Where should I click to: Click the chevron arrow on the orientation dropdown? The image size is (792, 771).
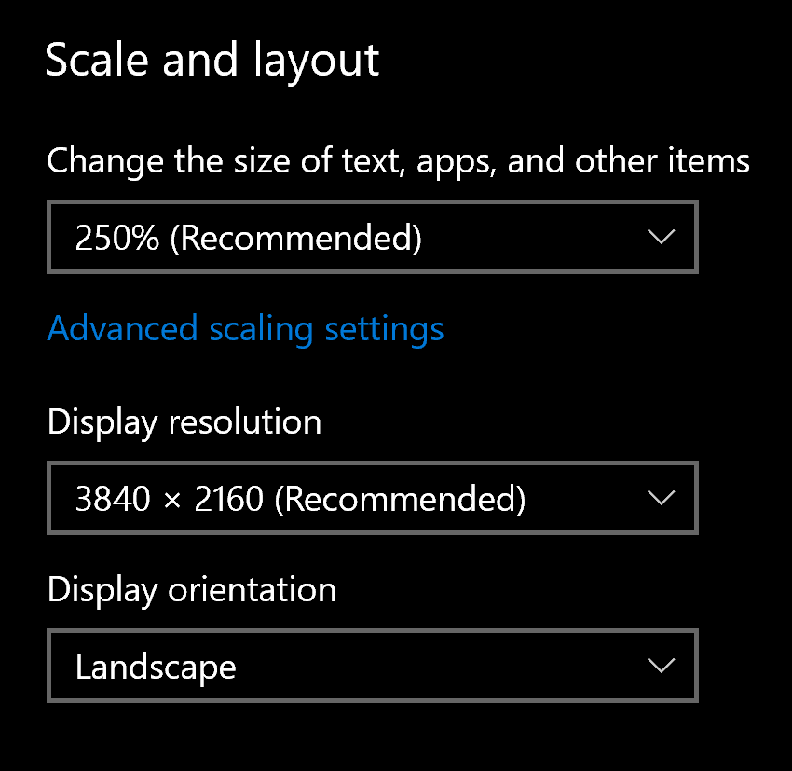coord(661,667)
